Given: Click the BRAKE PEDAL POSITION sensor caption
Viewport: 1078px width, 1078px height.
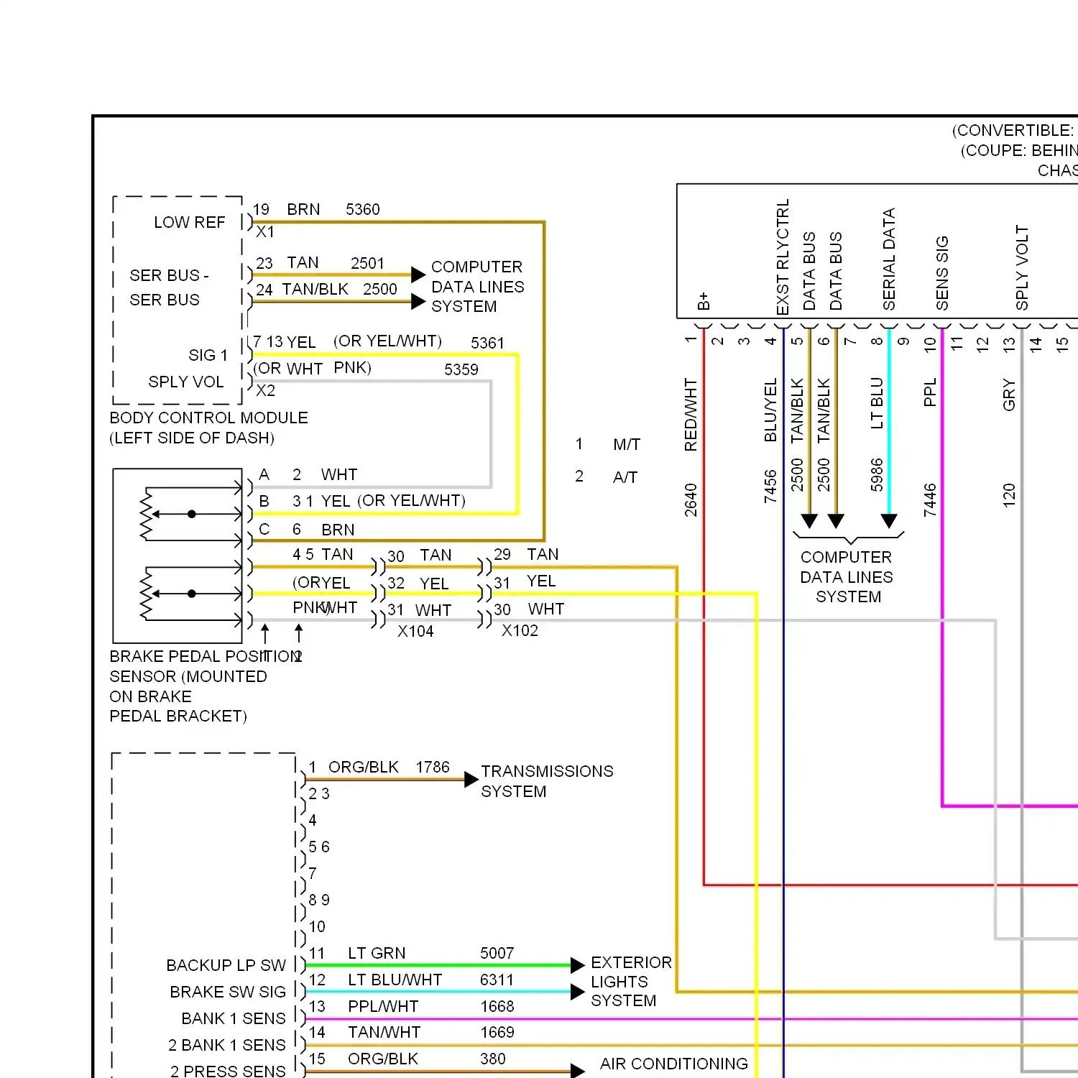Looking at the screenshot, I should 206,657.
